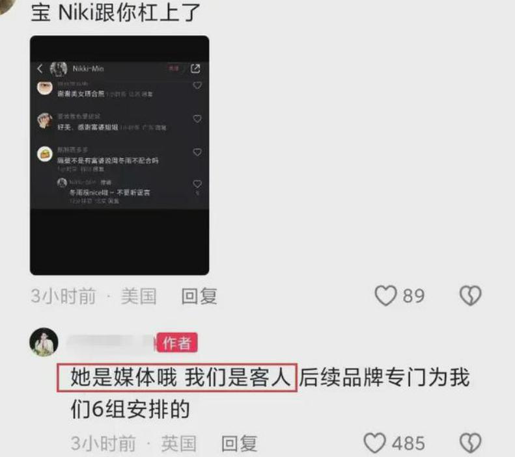The height and width of the screenshot is (457, 515).
Task: Tap the comment text 宝 Niki跟你杠上了
Action: [x=116, y=12]
